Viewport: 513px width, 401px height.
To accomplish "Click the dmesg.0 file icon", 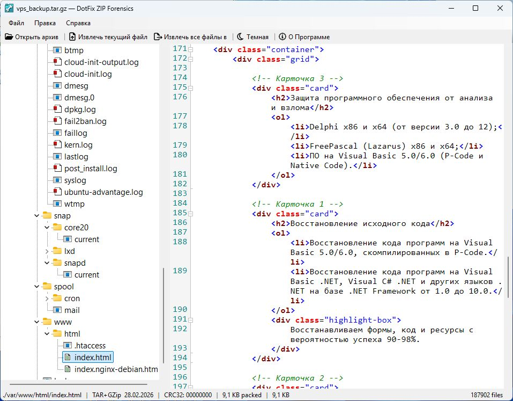I will coord(57,97).
